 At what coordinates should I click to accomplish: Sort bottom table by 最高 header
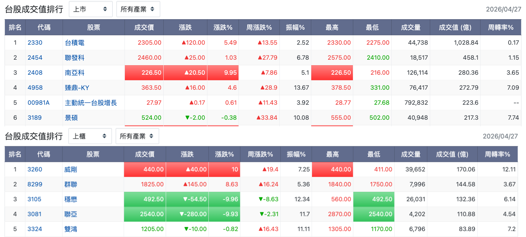(x=332, y=154)
